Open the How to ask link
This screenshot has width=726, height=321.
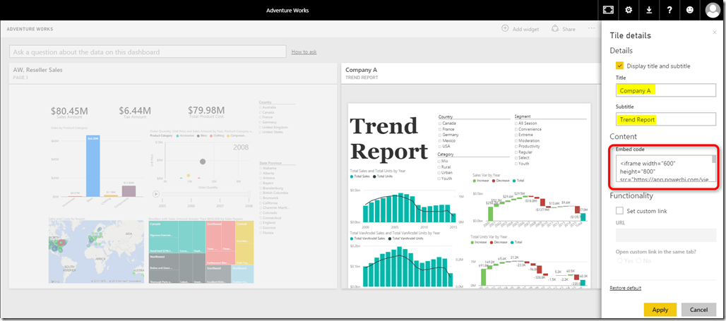304,52
